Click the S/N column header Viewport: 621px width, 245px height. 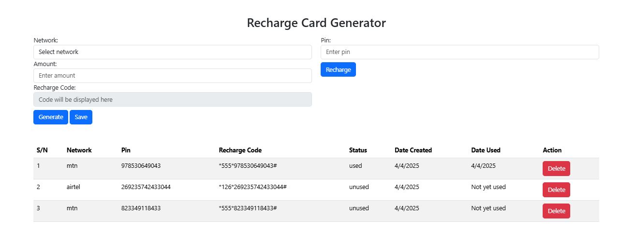[x=42, y=150]
